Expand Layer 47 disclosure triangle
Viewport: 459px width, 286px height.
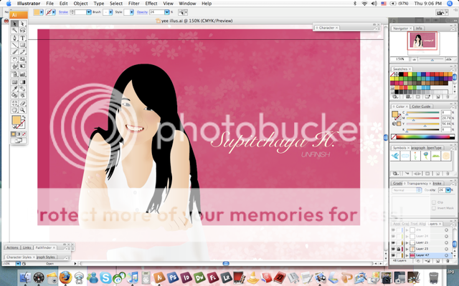click(407, 255)
